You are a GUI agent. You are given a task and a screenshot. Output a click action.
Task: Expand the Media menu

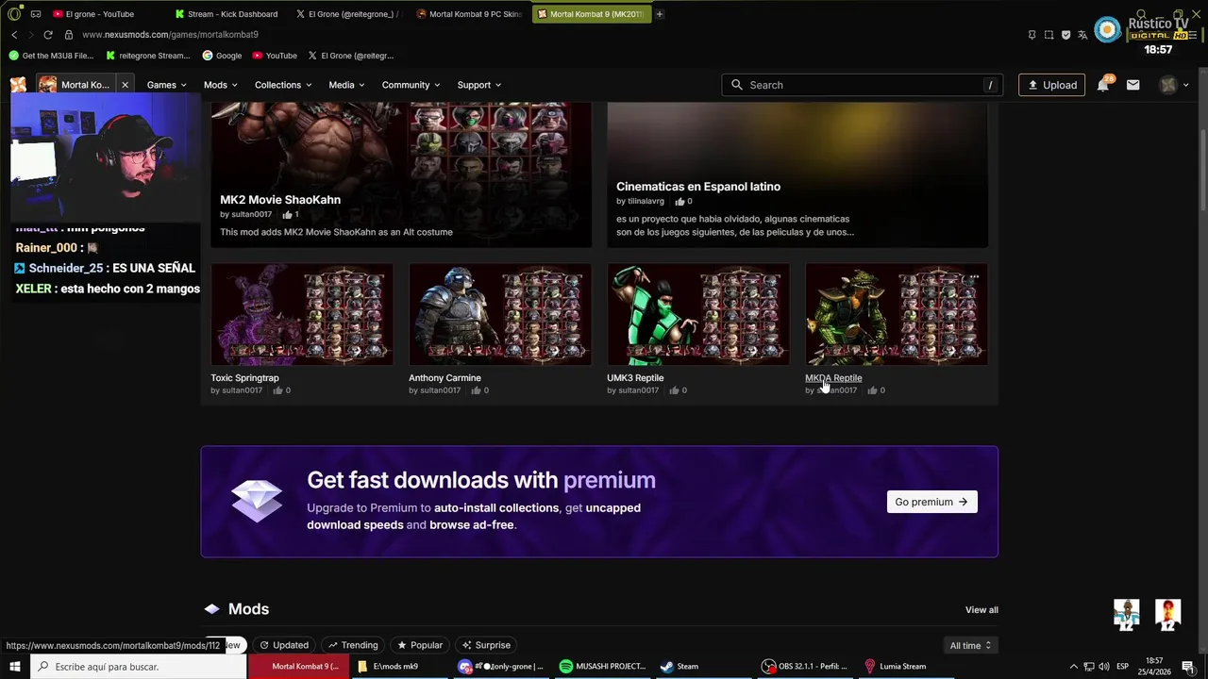[x=347, y=85]
